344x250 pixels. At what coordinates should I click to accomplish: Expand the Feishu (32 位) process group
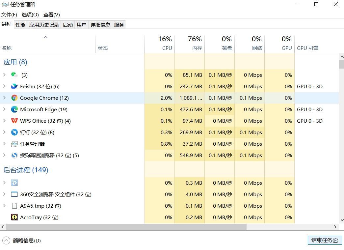pos(4,86)
